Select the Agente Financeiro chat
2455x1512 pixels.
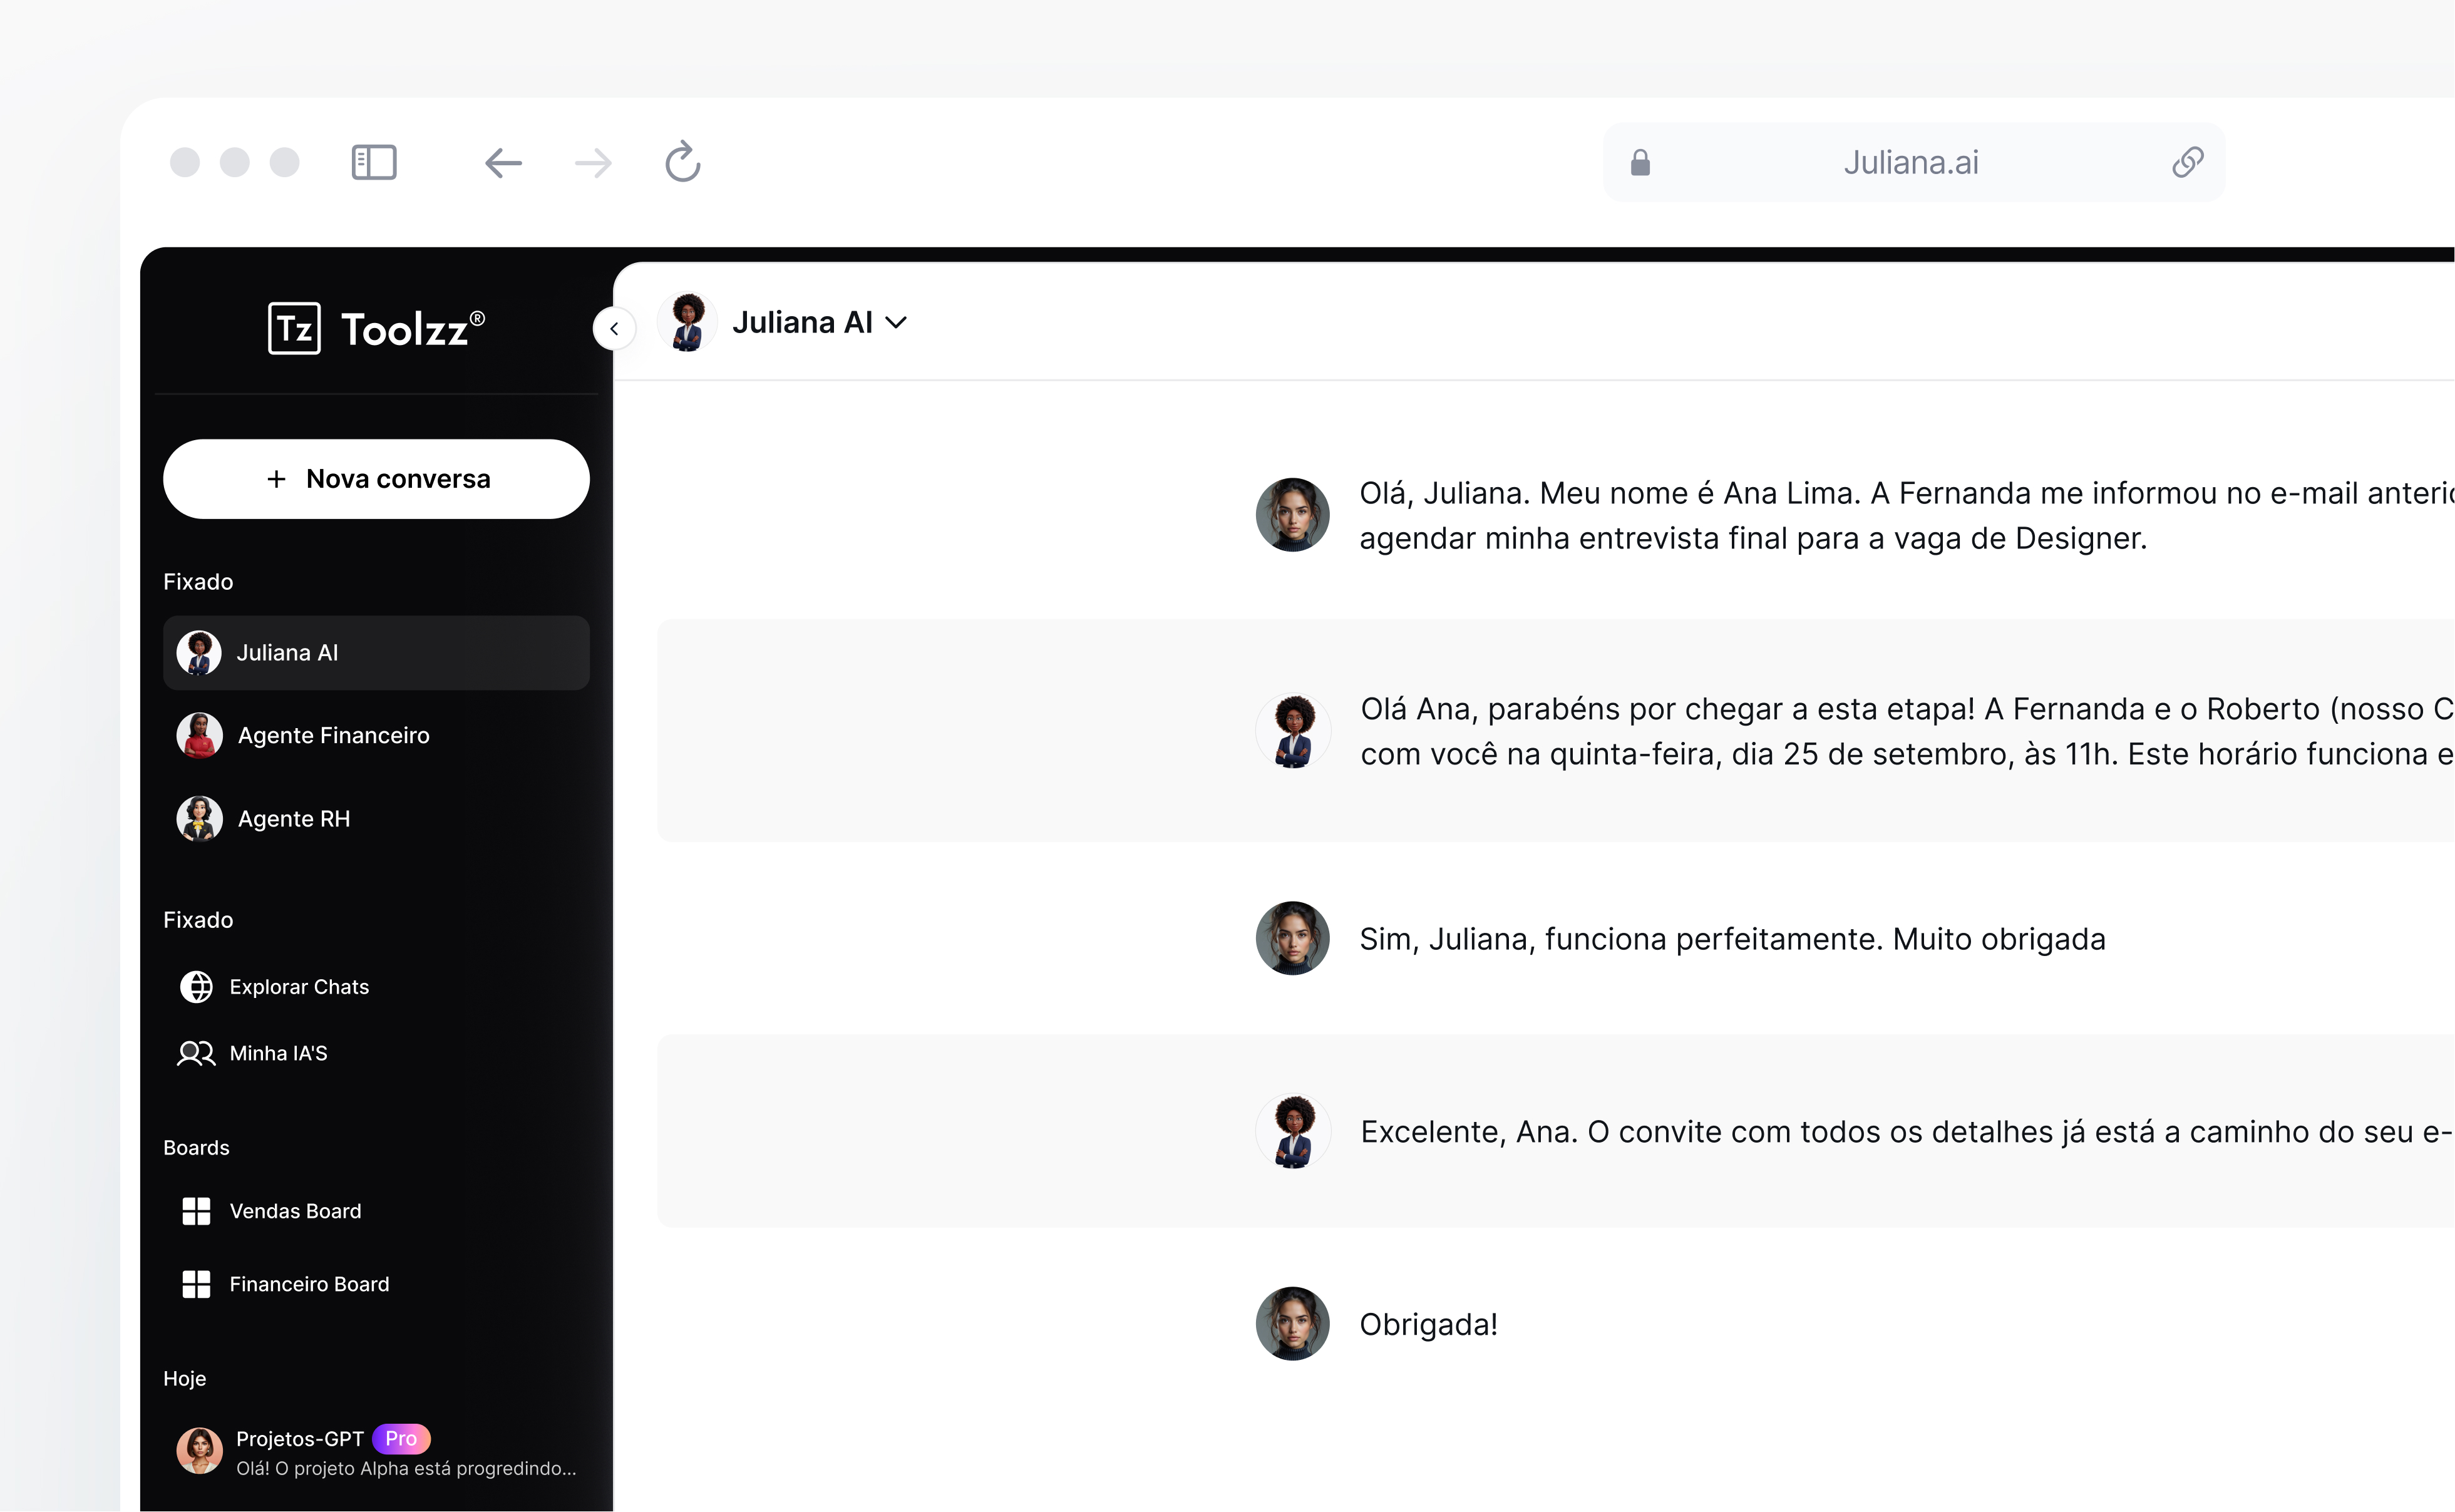(333, 735)
